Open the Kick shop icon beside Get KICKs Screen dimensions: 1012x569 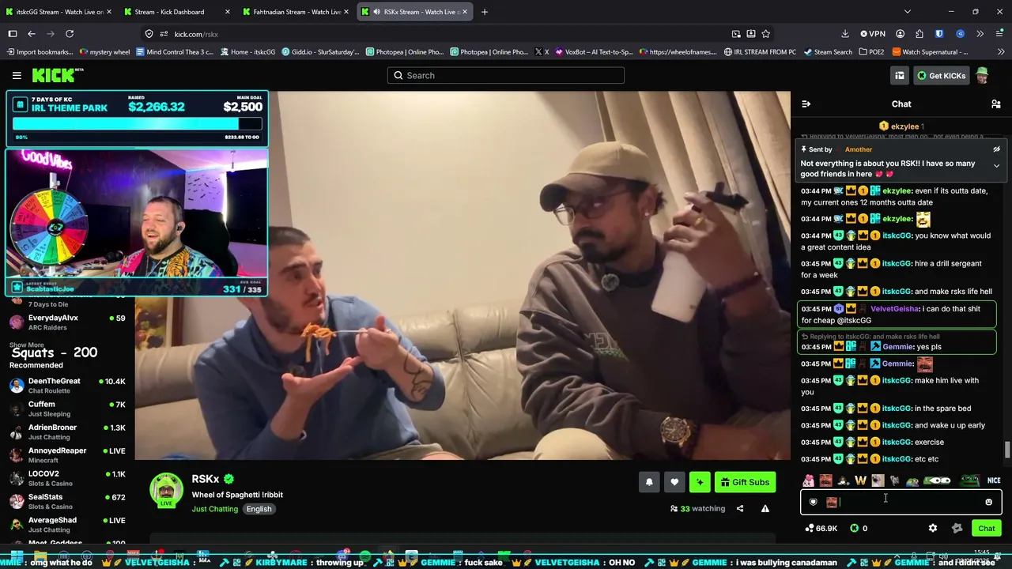point(900,75)
